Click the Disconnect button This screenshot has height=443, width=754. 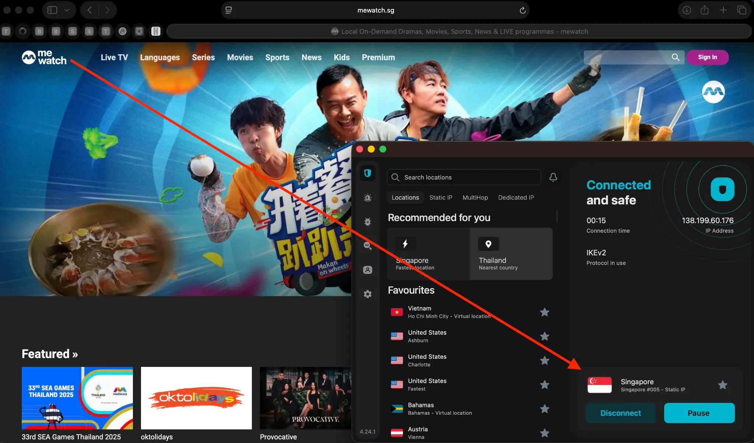click(620, 413)
